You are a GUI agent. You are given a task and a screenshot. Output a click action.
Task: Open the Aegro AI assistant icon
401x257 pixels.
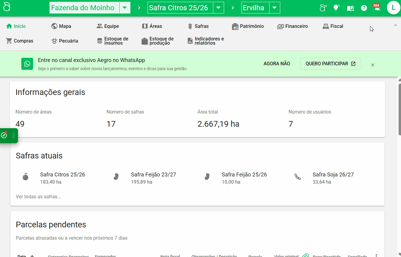[x=323, y=8]
